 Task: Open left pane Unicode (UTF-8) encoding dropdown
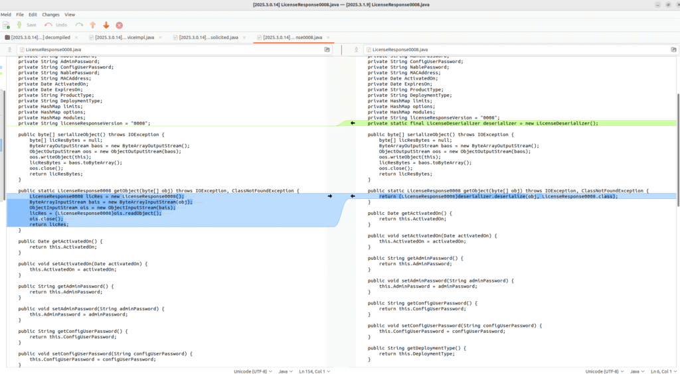click(252, 371)
